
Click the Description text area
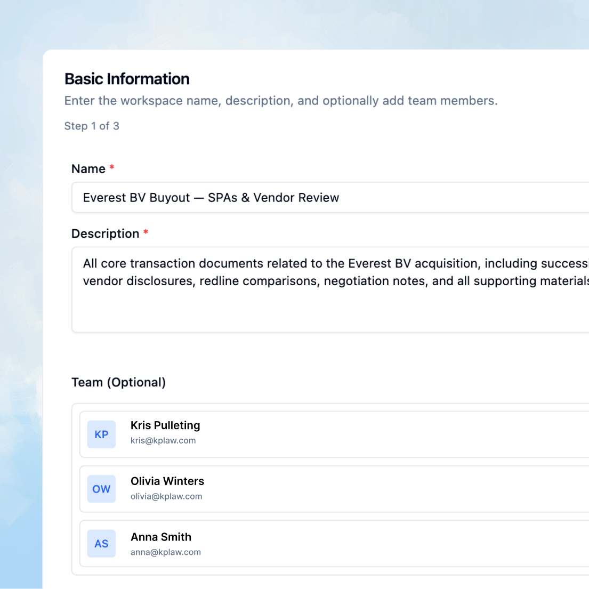pos(330,289)
